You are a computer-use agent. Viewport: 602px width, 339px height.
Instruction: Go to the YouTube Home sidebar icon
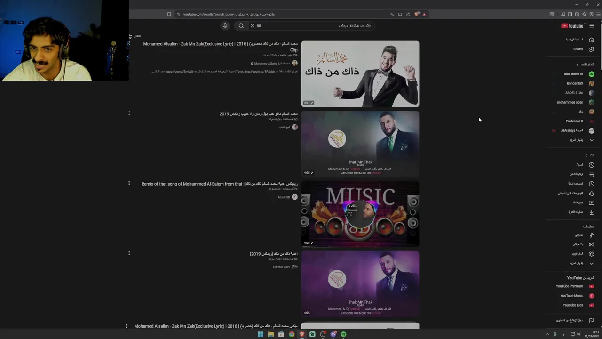point(592,40)
